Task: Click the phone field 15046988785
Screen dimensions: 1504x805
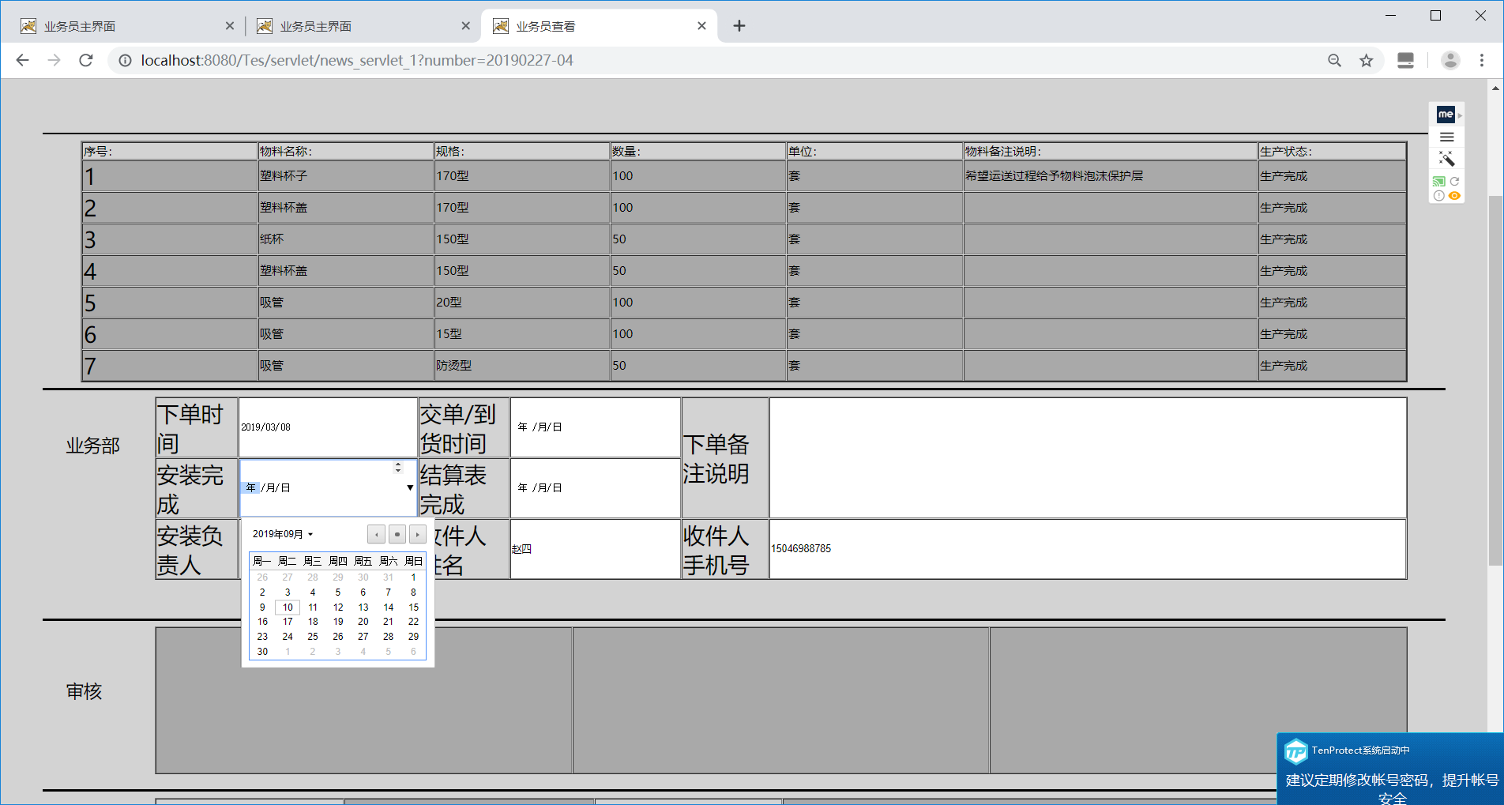Action: pos(1088,549)
